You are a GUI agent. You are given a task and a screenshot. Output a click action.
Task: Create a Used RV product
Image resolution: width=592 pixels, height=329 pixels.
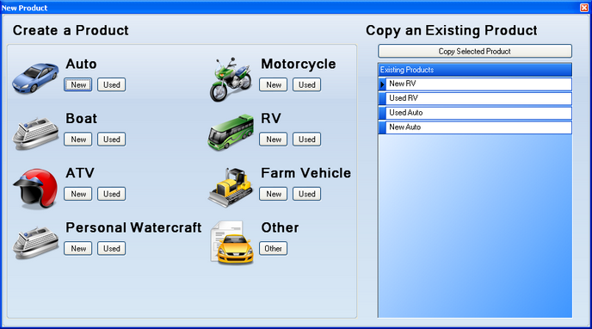pyautogui.click(x=306, y=140)
